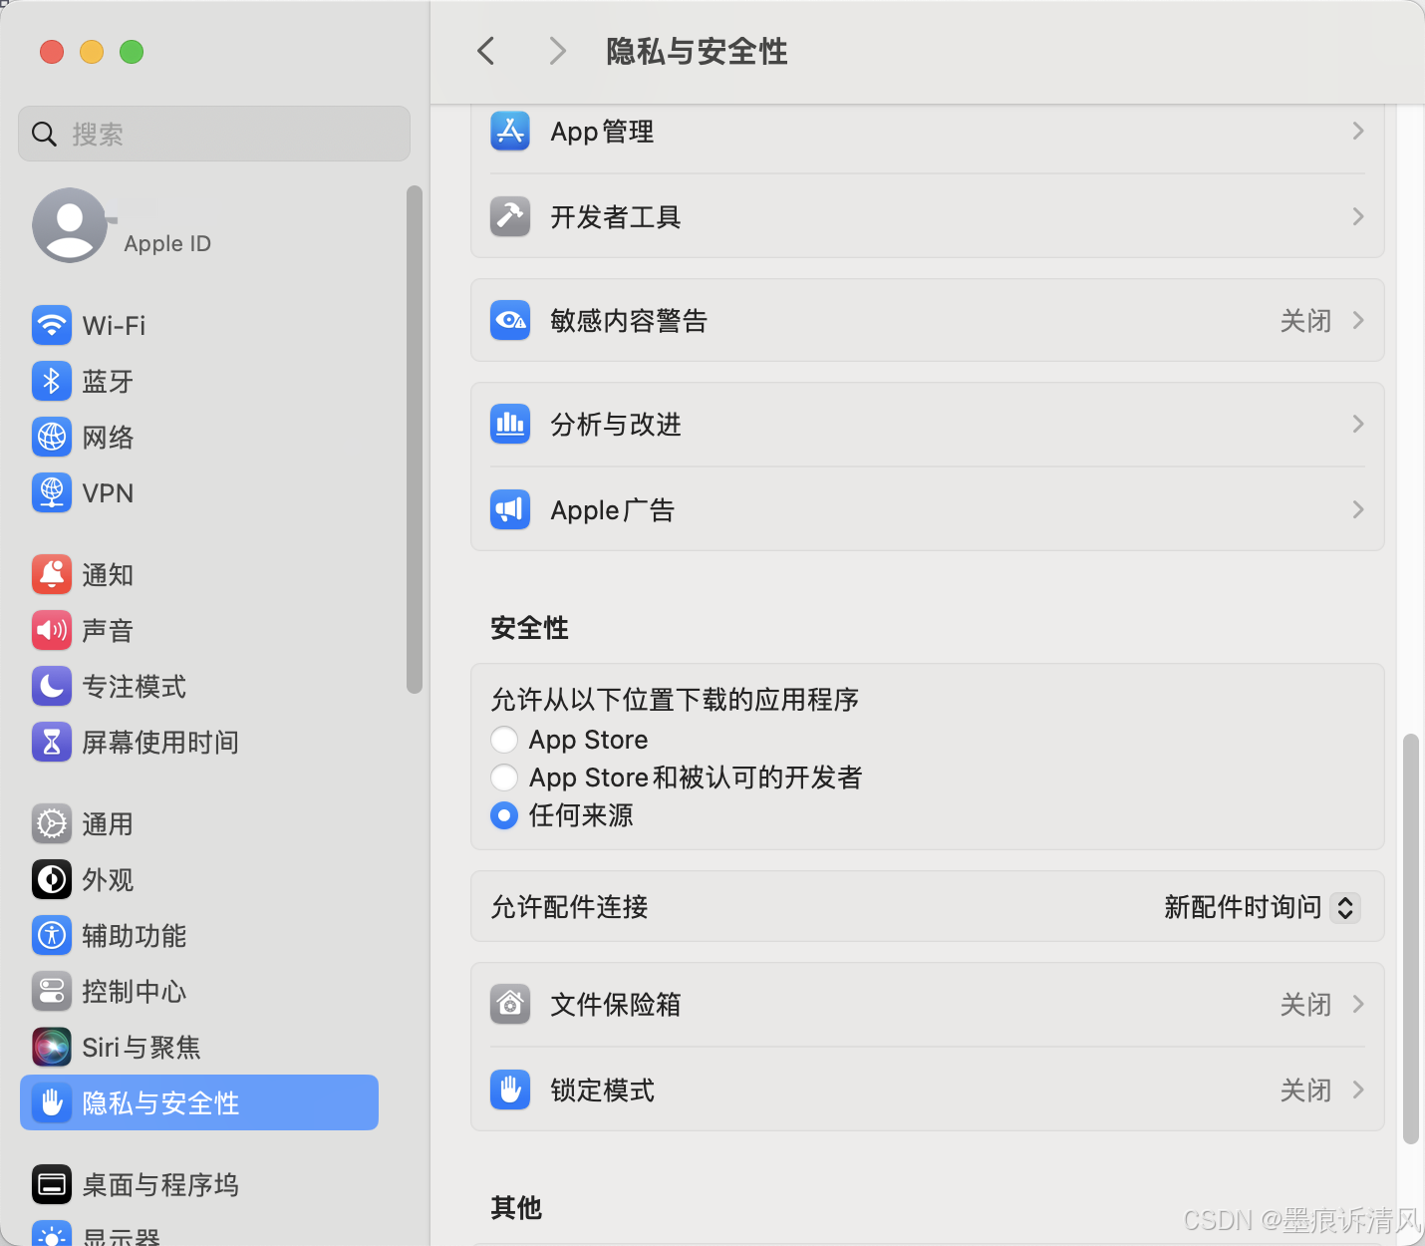Click the Apple广告 megaphone icon
The width and height of the screenshot is (1425, 1246).
tap(510, 509)
